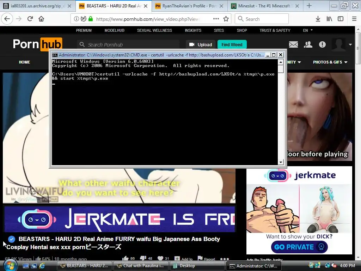Open the PREMIUM top menu item
This screenshot has height=271, width=361.
pos(84,30)
